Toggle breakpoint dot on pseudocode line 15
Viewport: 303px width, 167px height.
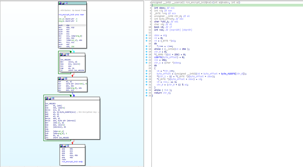tap(146, 41)
